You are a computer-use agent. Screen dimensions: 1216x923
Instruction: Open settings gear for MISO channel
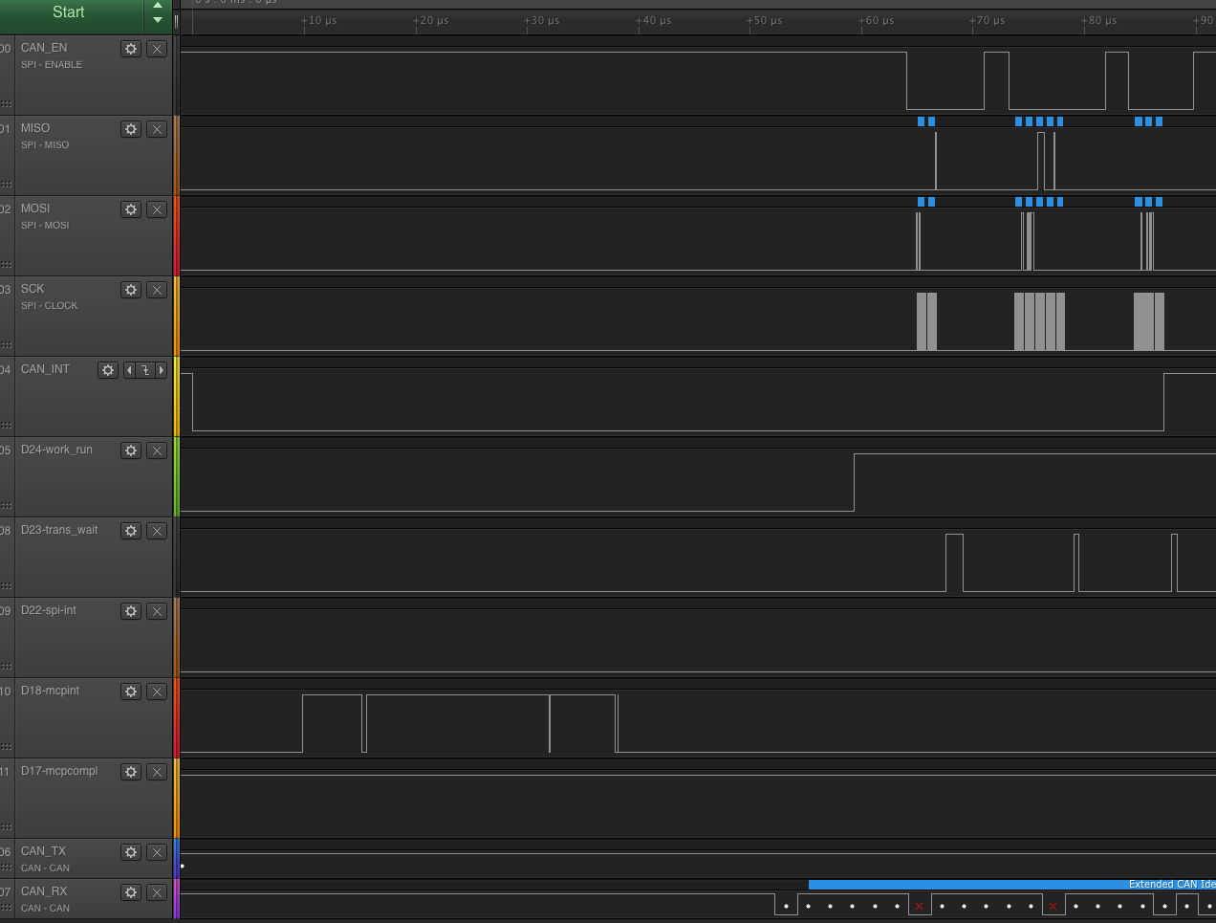coord(131,129)
